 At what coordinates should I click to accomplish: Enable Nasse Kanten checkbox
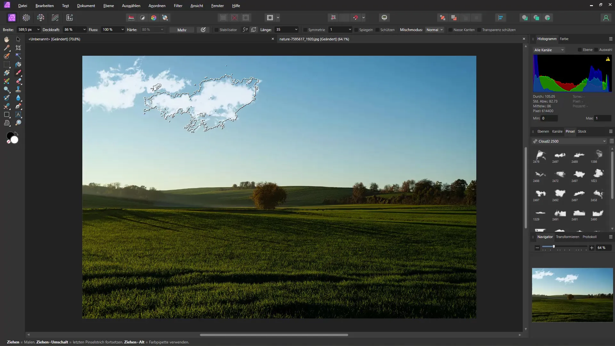(450, 30)
